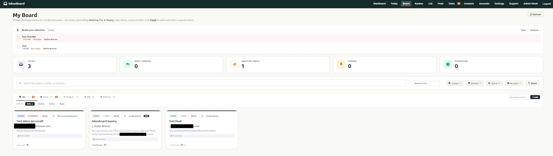Click the Reply Needed green arrow icon
The width and height of the screenshot is (553, 156).
(x=128, y=64)
